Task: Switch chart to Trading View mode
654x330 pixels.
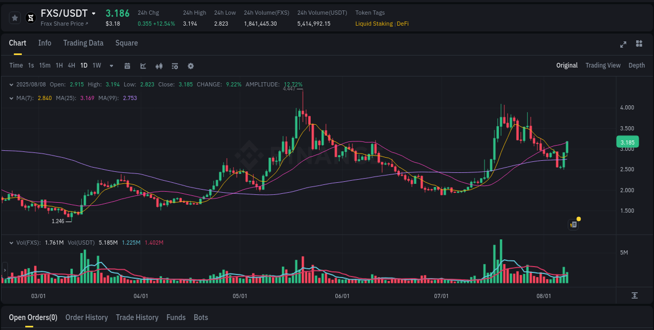Action: pos(603,65)
